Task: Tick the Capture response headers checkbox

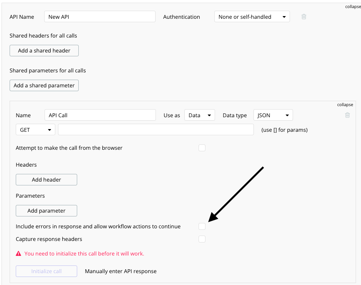Action: pos(202,239)
